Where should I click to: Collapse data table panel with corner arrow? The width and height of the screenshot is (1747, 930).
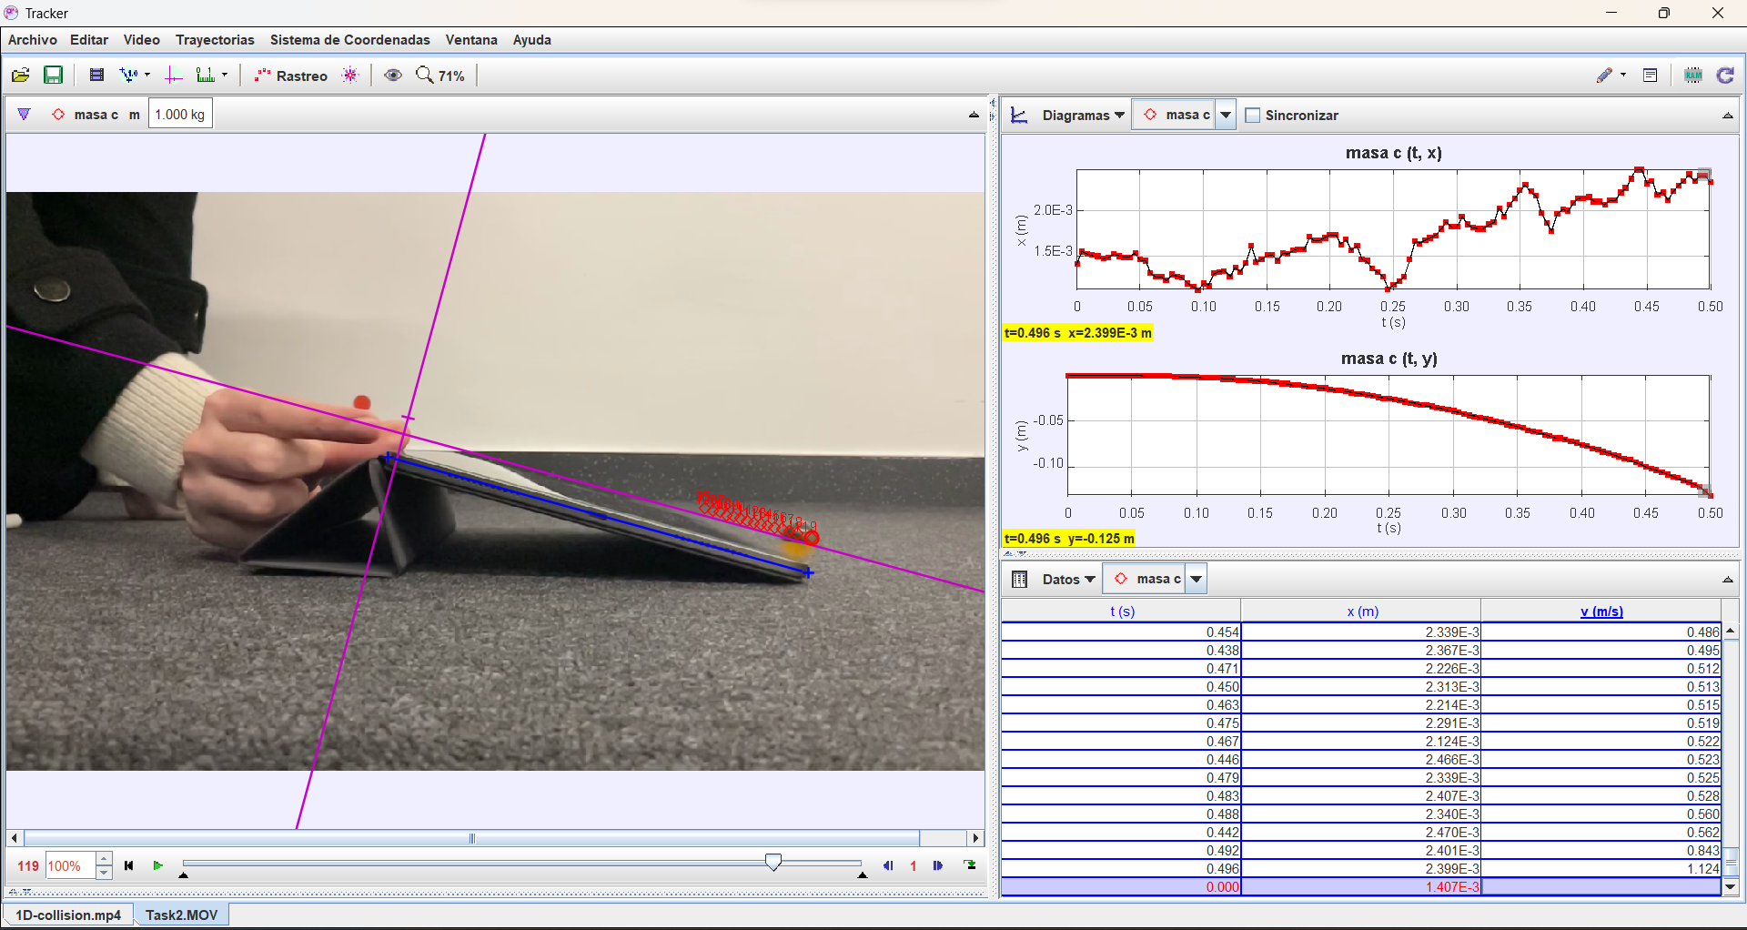1728,580
